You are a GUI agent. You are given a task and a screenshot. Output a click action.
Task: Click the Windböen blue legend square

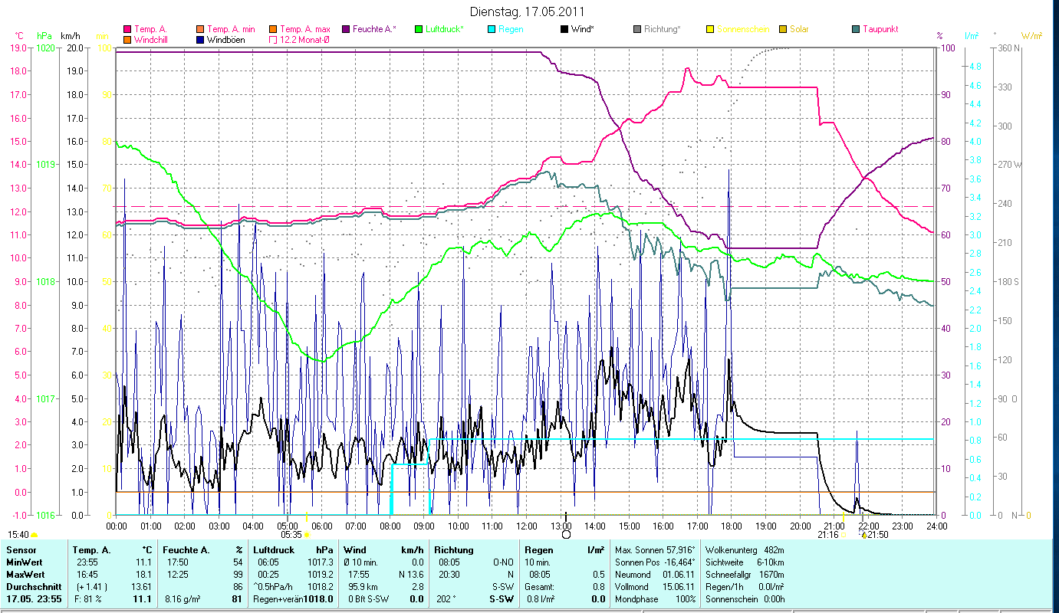199,39
